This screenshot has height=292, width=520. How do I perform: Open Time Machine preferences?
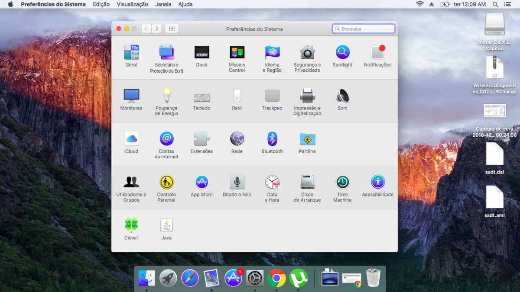click(342, 182)
